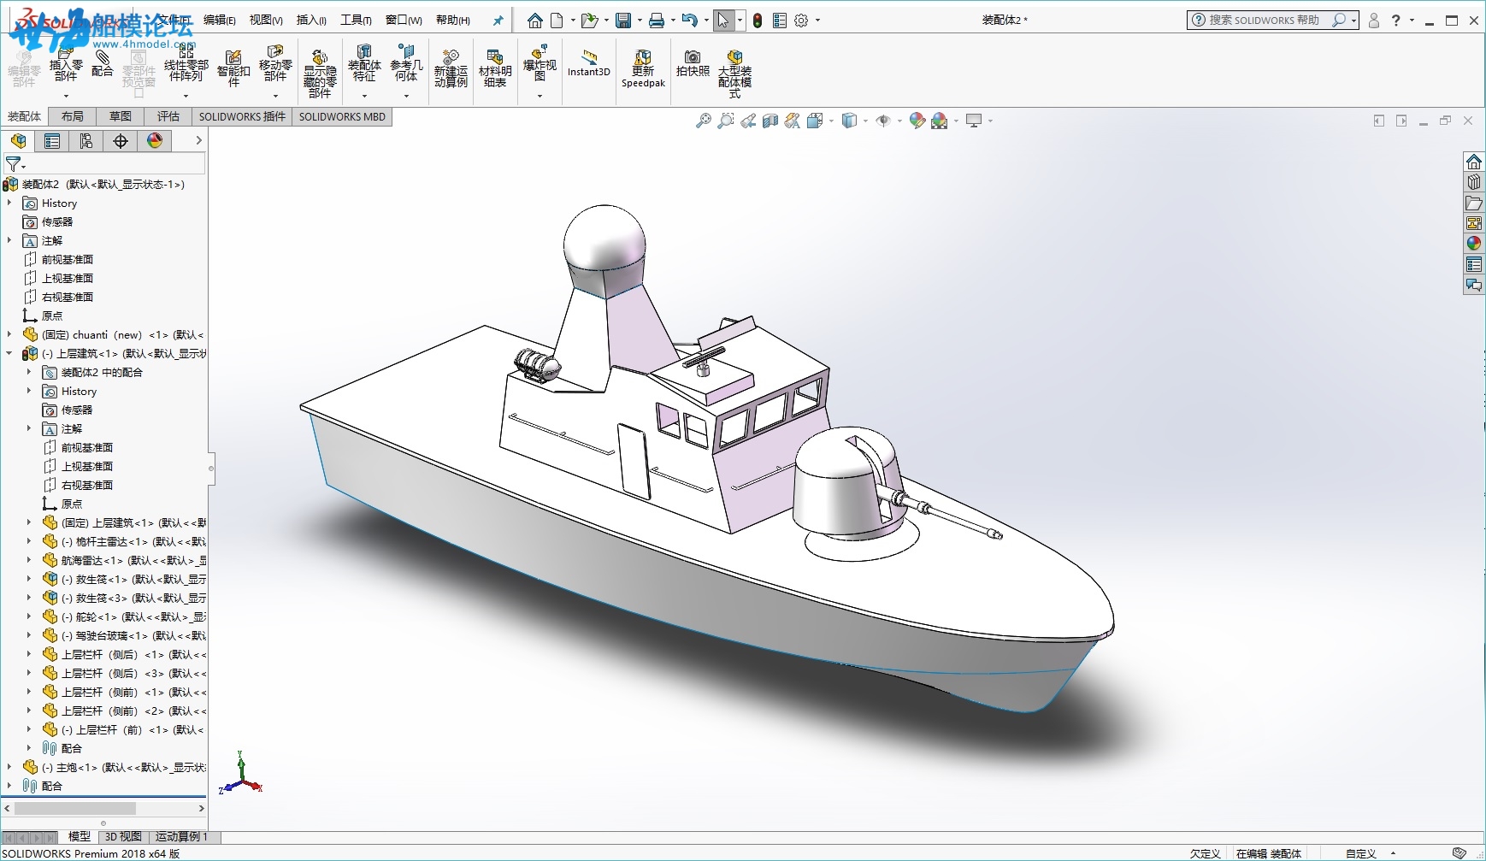Expand the 航海雷达<1> tree node
Viewport: 1486px width, 861px height.
point(29,560)
